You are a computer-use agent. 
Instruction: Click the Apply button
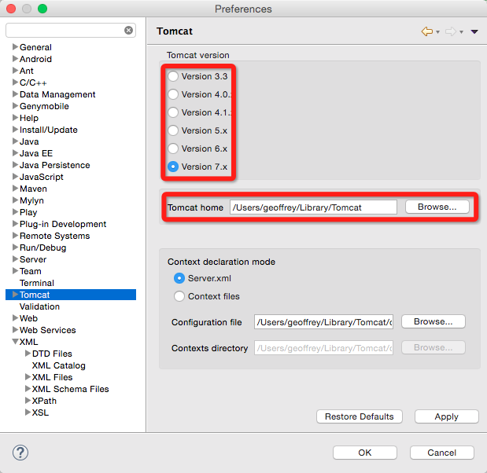pos(447,416)
